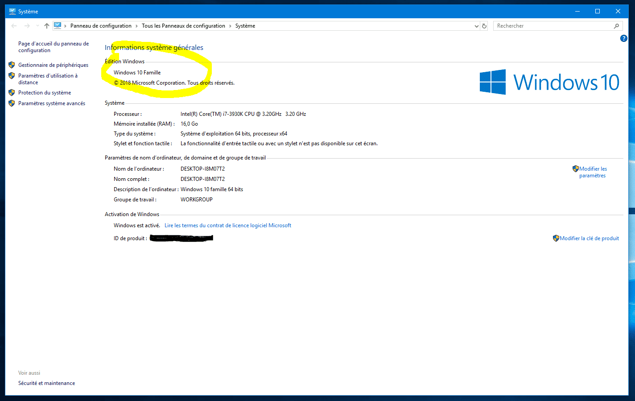This screenshot has width=635, height=401.
Task: Open Paramètres d'utilisation à distance
Action: click(x=48, y=79)
